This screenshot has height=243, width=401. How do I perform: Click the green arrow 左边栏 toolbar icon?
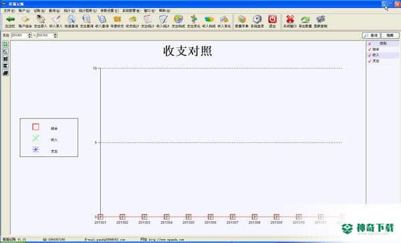10,21
